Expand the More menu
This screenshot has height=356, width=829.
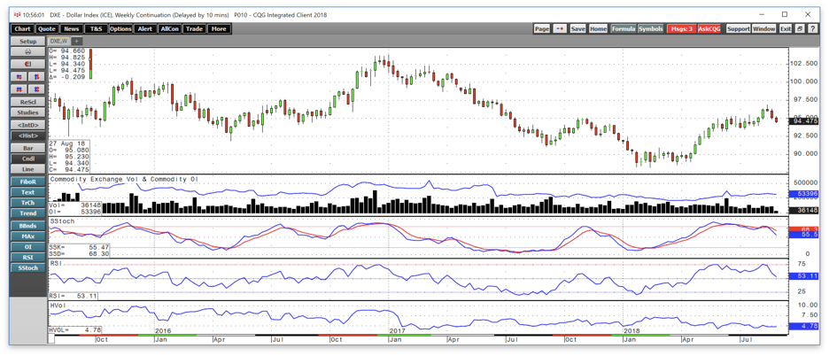[219, 29]
